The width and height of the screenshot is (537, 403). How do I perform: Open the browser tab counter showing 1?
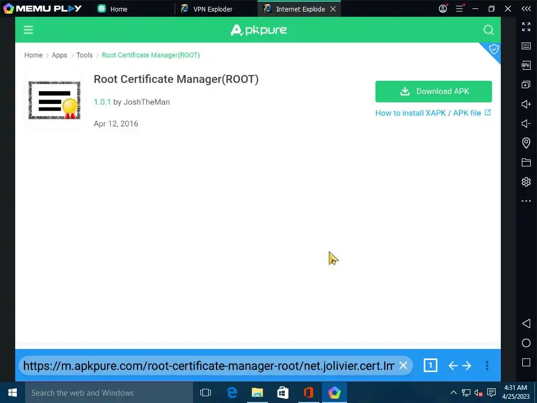pyautogui.click(x=430, y=365)
